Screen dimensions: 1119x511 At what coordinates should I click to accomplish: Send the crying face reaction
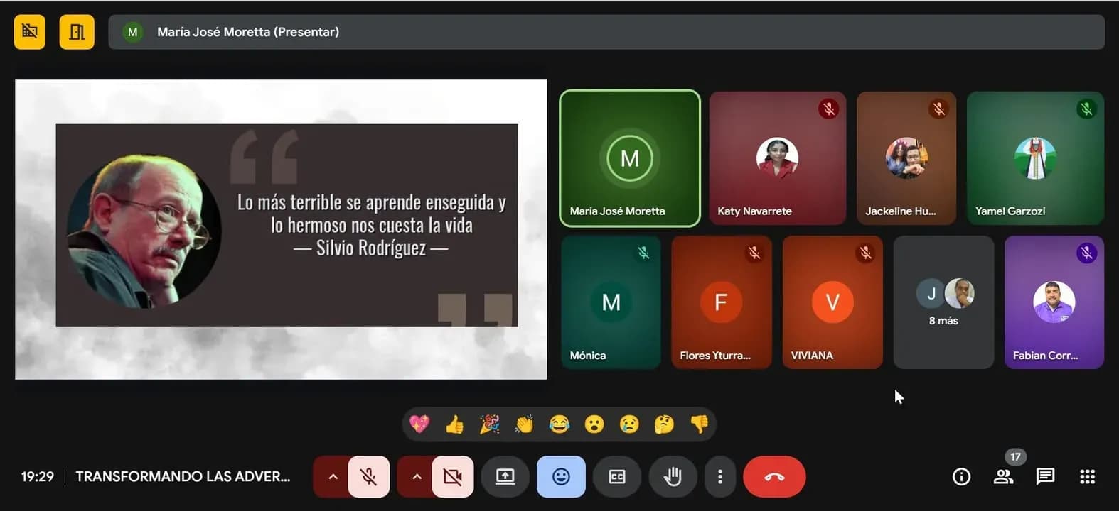click(x=629, y=424)
